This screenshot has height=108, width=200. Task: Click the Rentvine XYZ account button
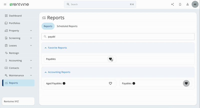[18, 101]
